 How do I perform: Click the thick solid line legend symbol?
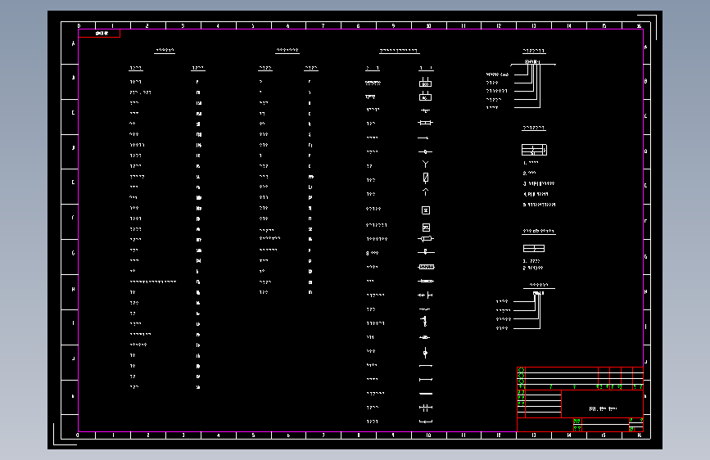coord(426,394)
